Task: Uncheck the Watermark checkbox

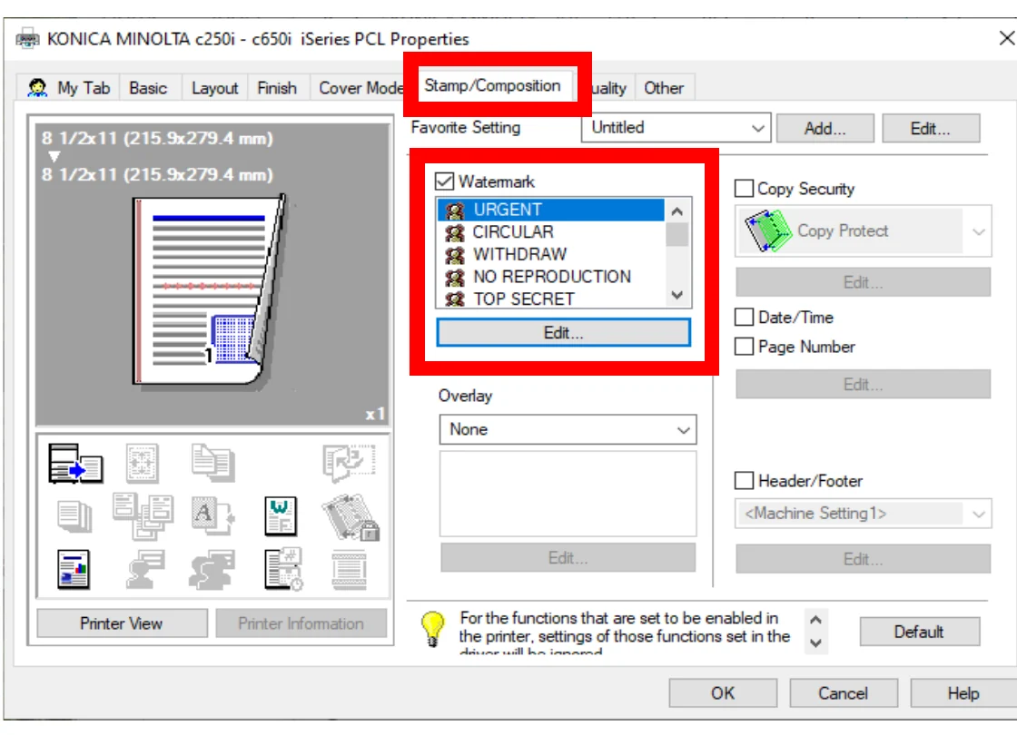Action: [x=444, y=181]
